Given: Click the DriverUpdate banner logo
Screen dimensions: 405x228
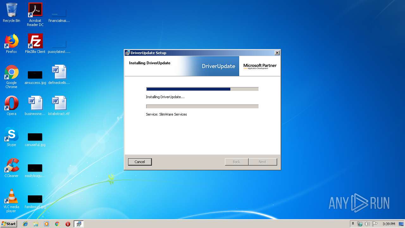Looking at the screenshot, I should (218, 66).
